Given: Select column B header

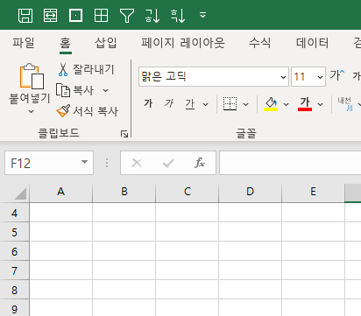Looking at the screenshot, I should pyautogui.click(x=124, y=192).
